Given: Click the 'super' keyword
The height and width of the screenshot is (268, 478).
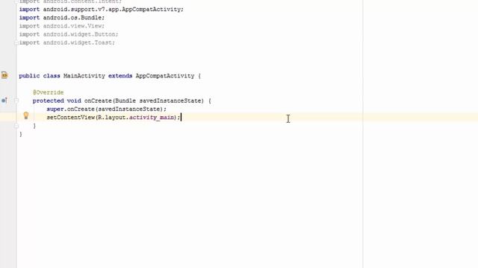Looking at the screenshot, I should [55, 109].
